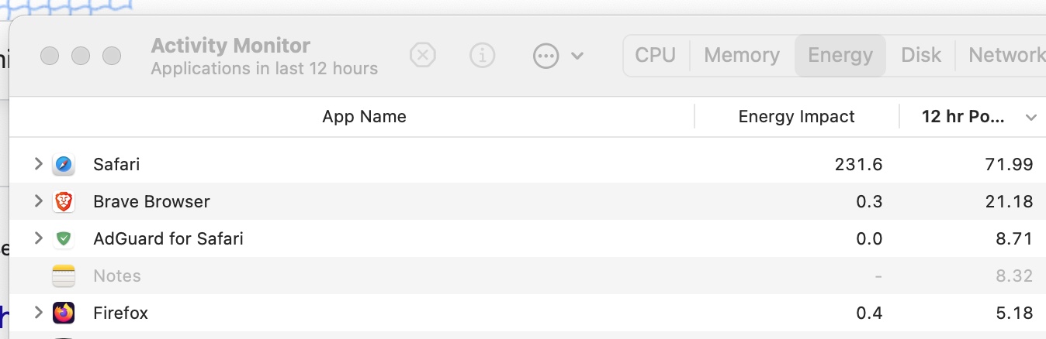Switch to the Memory tab

[742, 56]
